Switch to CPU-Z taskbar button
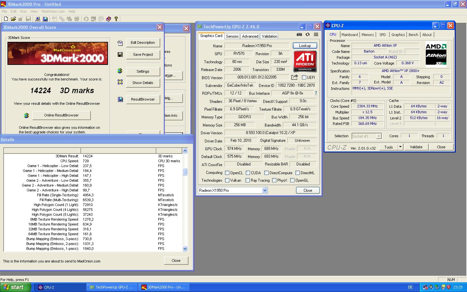467x292 pixels. coord(60,287)
